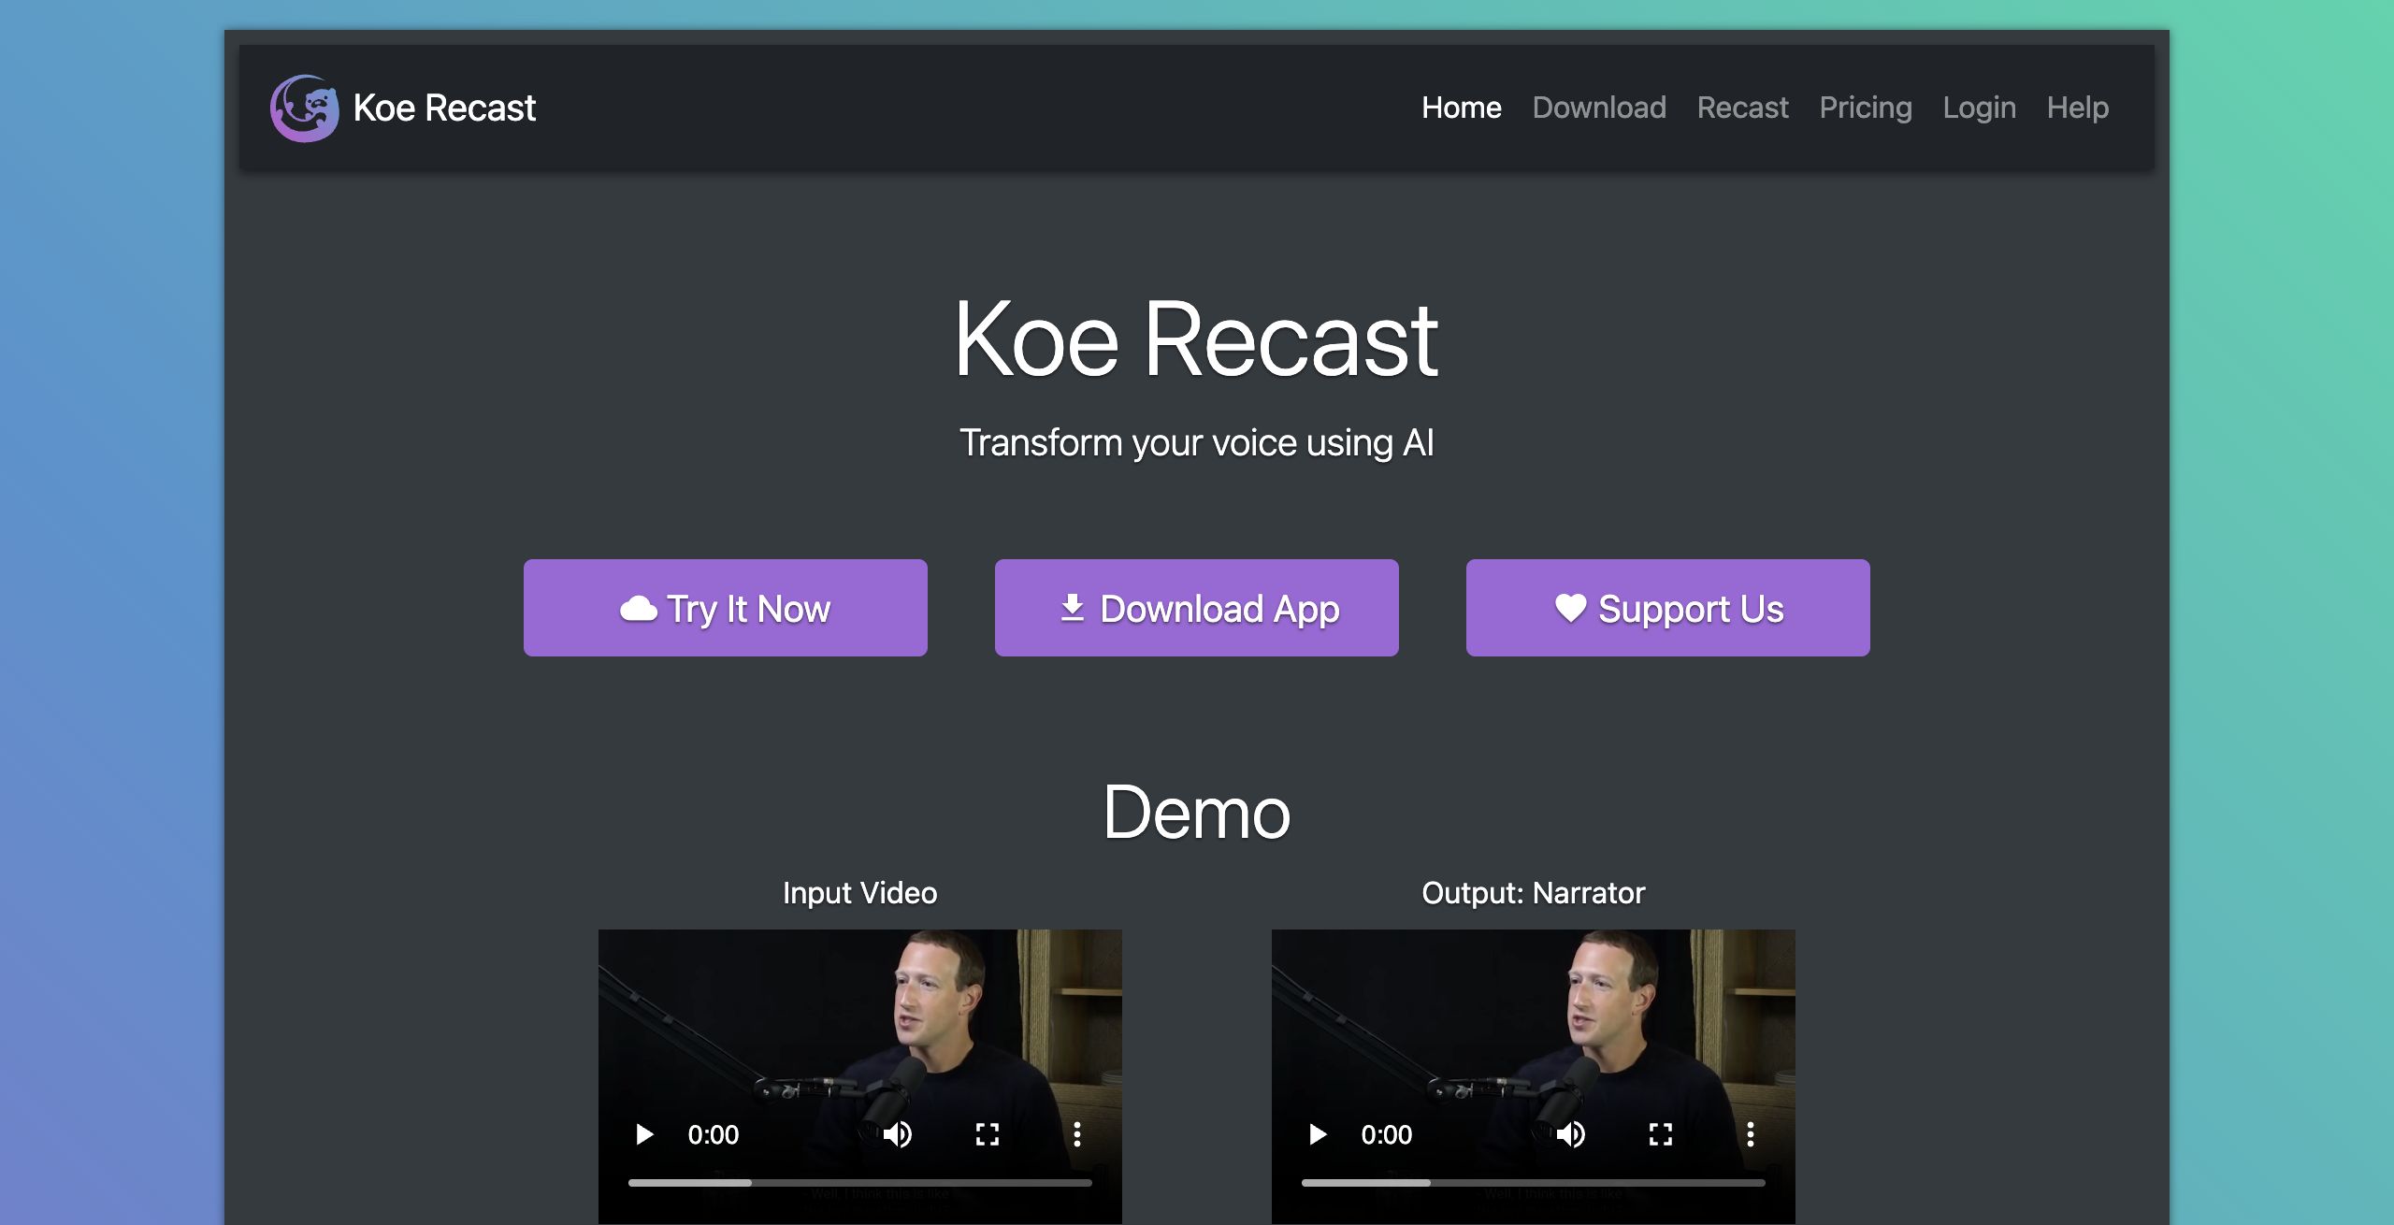Play the Output Narrator video

coord(1318,1134)
